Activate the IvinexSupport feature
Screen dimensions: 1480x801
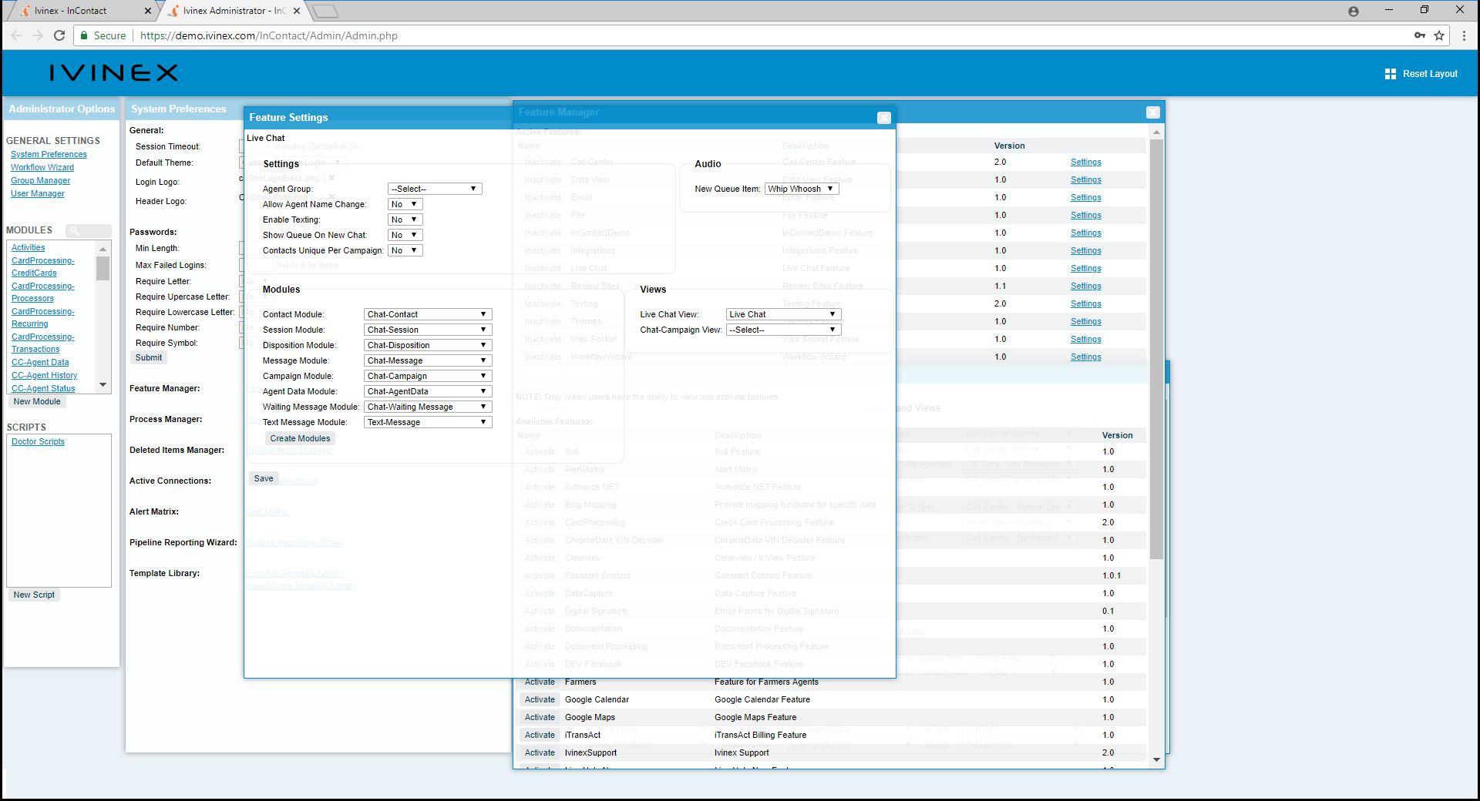coord(540,752)
